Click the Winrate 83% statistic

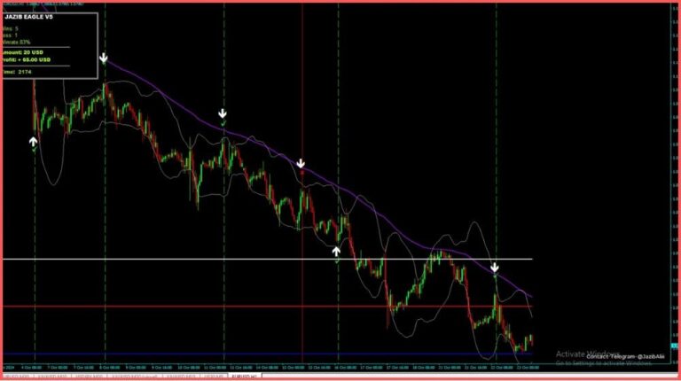click(18, 41)
